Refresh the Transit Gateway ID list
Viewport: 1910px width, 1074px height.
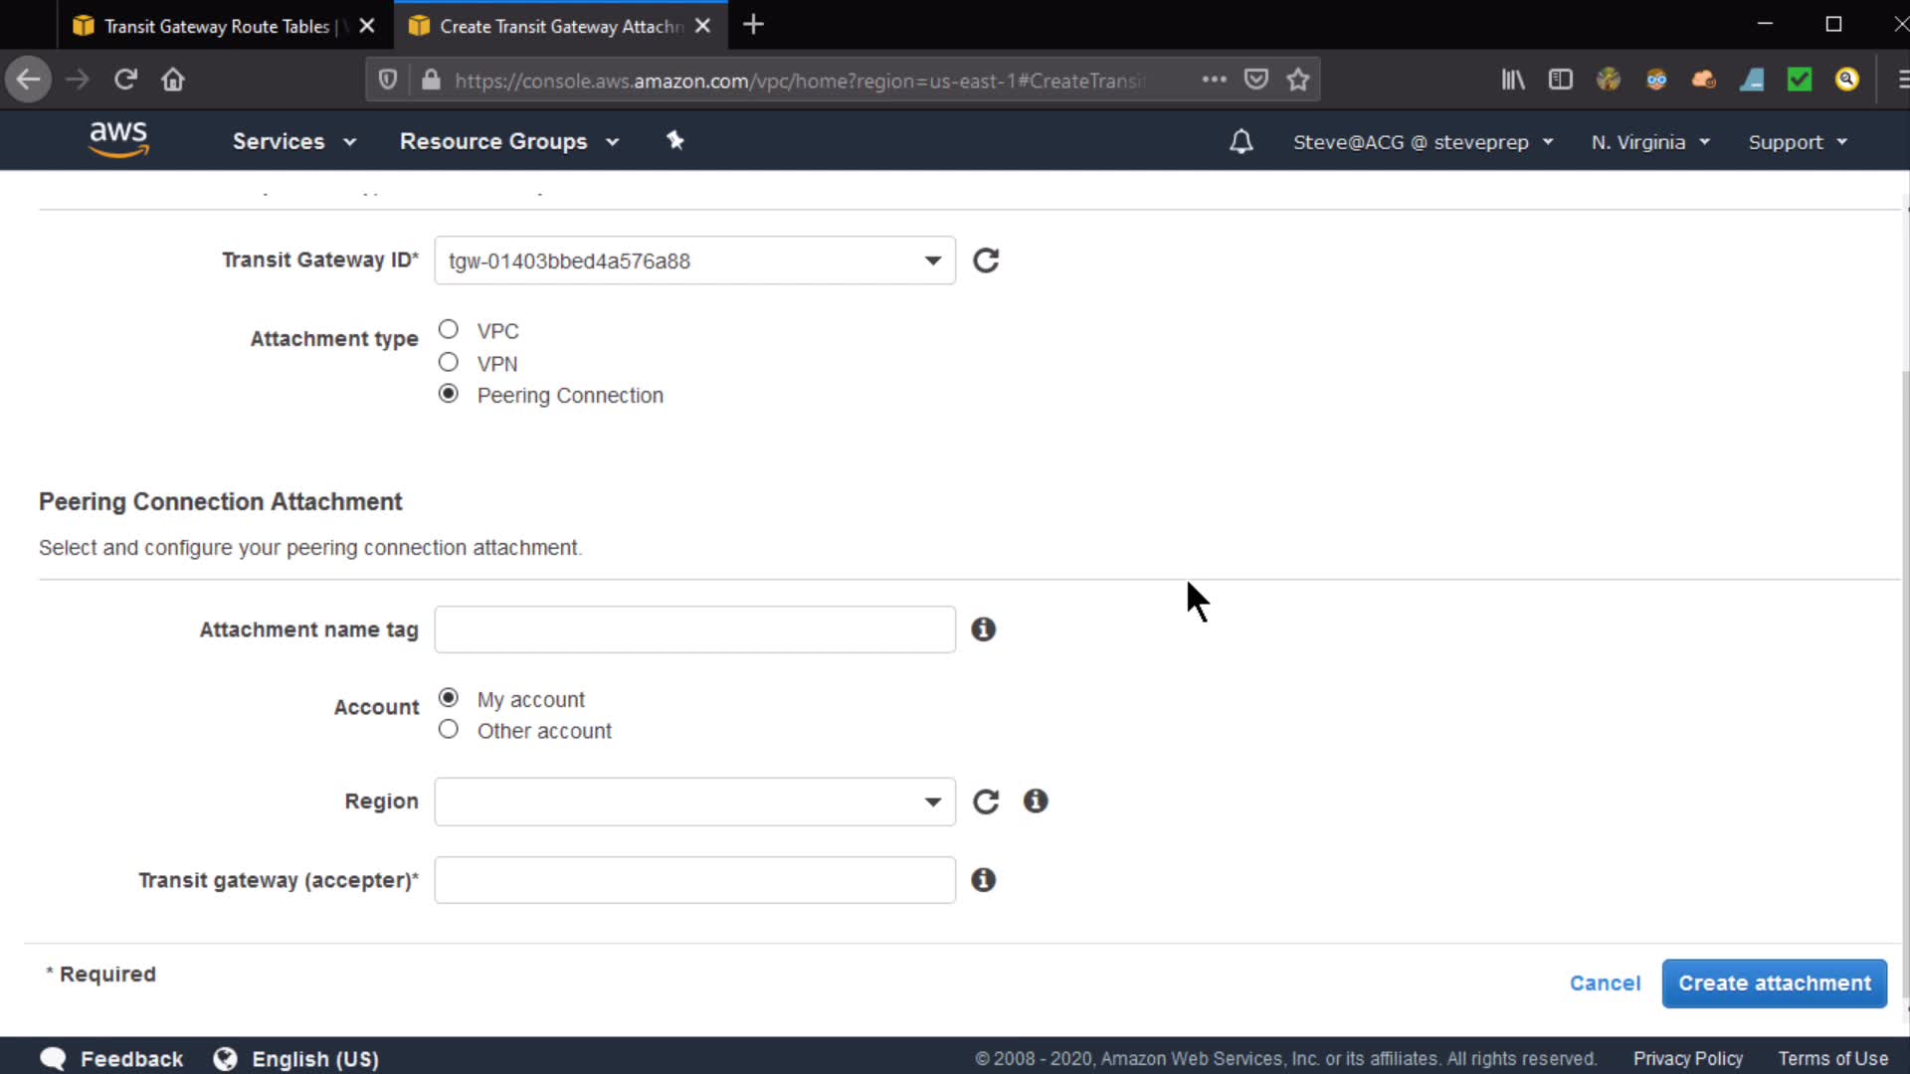(x=985, y=261)
